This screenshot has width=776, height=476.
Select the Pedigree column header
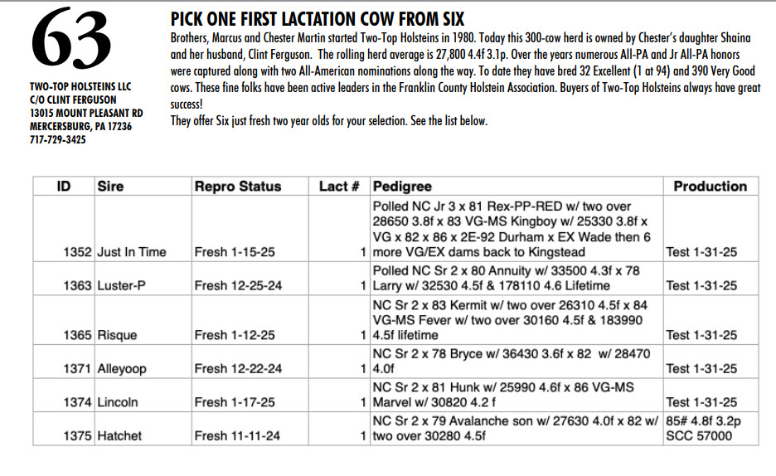(x=402, y=187)
